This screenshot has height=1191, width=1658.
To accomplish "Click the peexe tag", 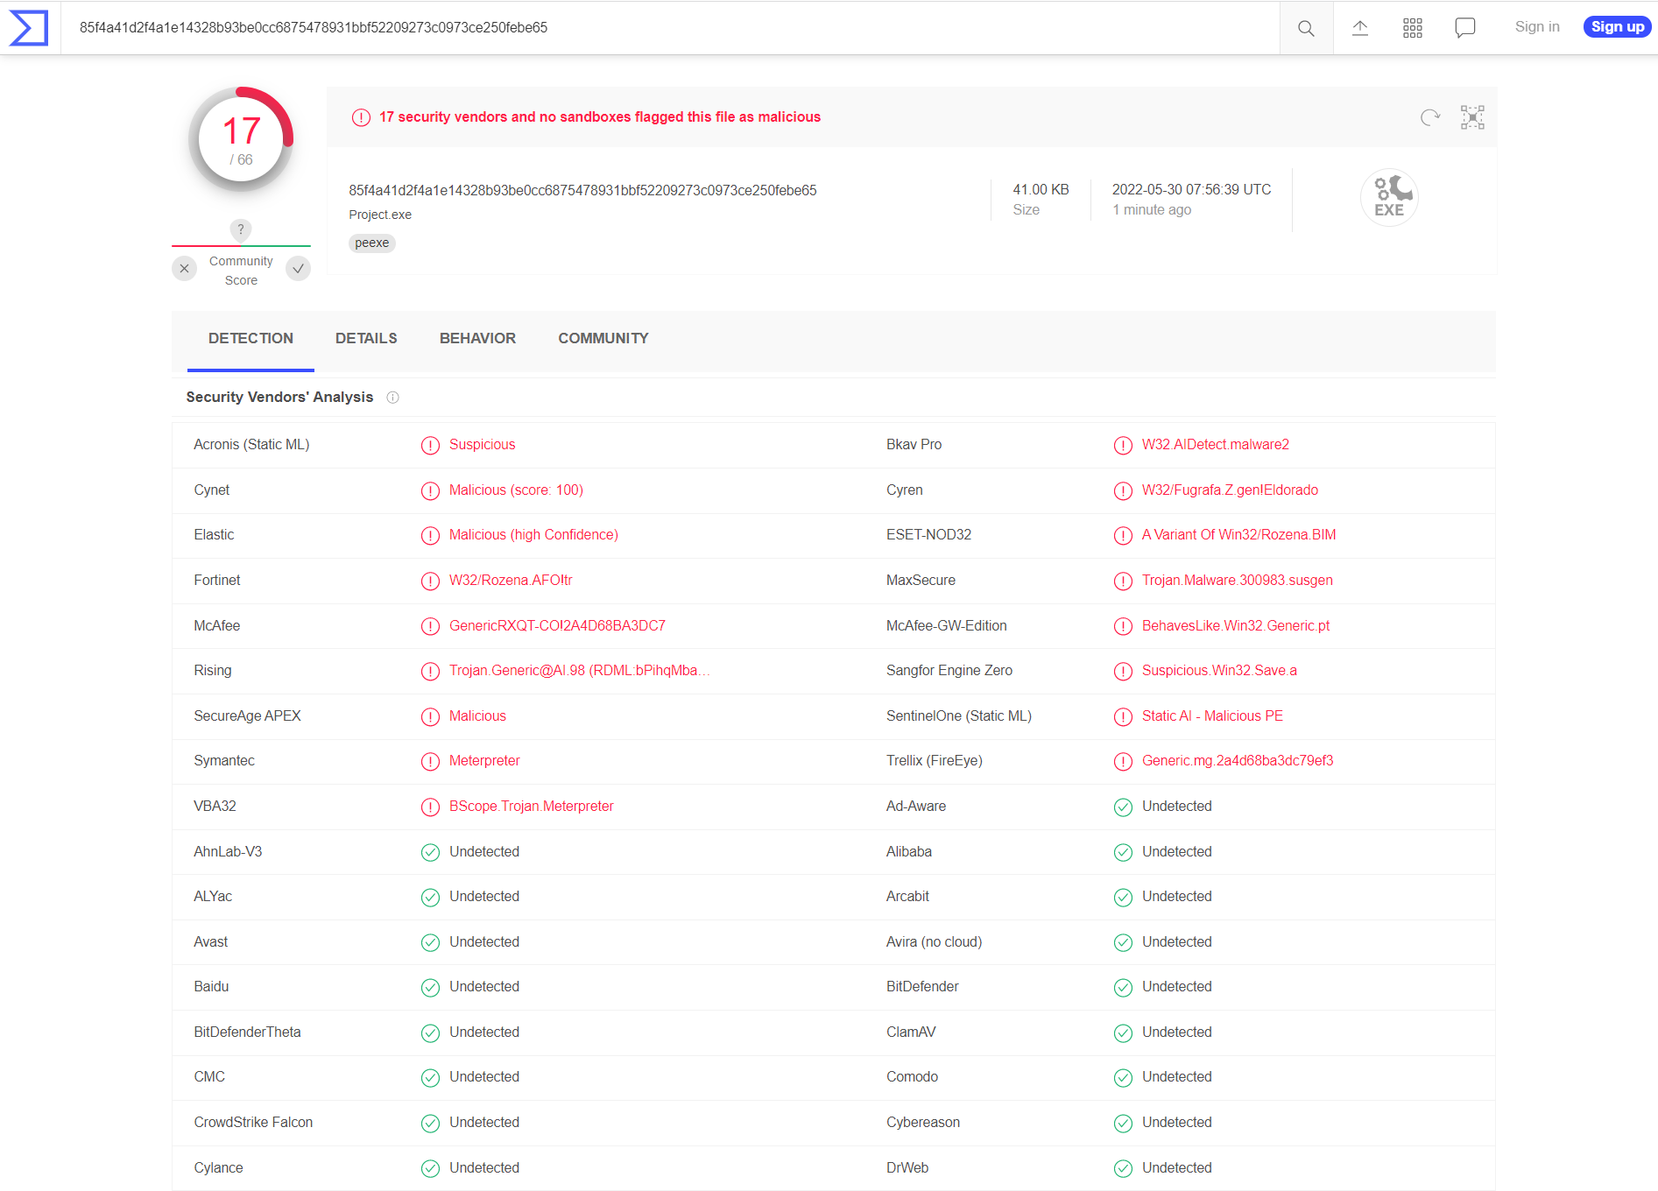I will click(372, 243).
